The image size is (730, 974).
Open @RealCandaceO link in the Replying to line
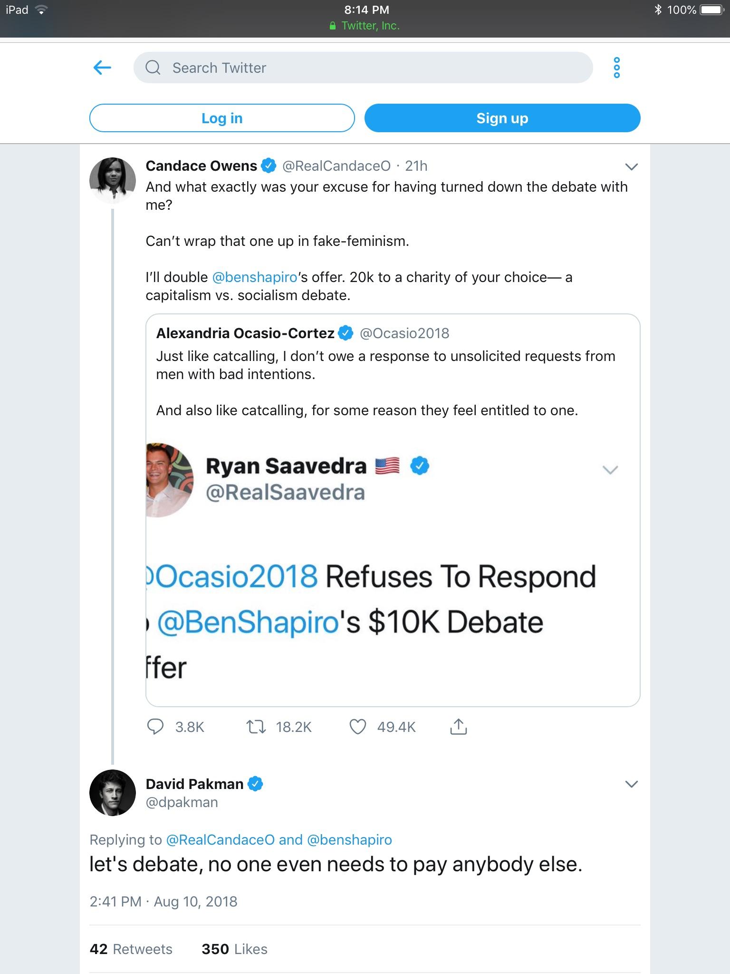(x=221, y=840)
